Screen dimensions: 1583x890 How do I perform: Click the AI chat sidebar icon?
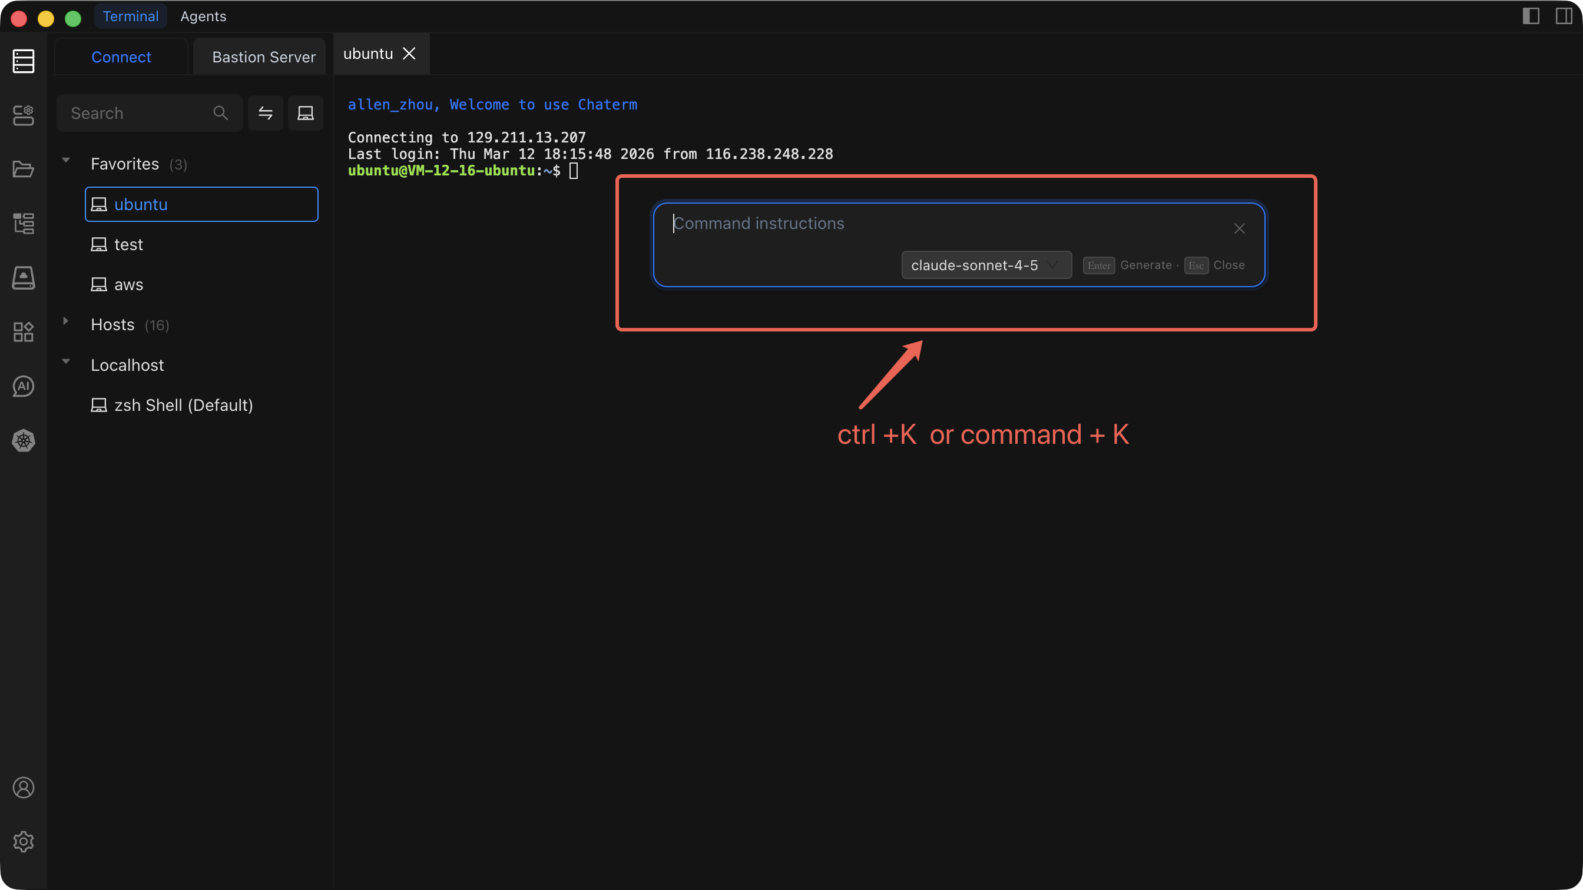(x=24, y=386)
